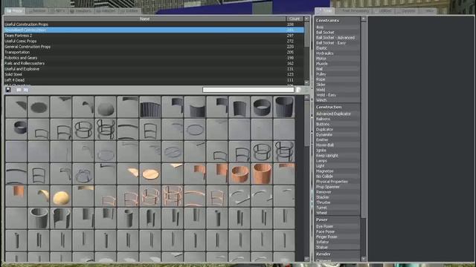Choose the Slider constraint tool
The width and height of the screenshot is (476, 267).
(x=337, y=85)
